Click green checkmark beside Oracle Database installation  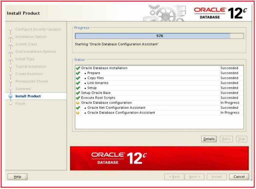click(x=78, y=68)
